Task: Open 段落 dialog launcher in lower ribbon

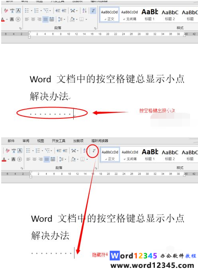Action: [96, 168]
